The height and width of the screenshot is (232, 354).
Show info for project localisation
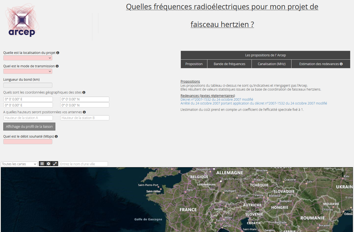coord(58,53)
